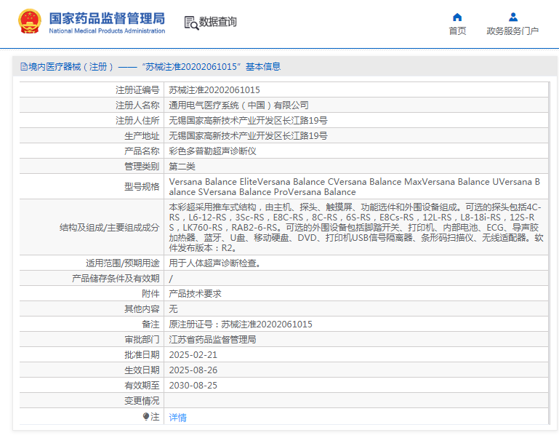Click the 首页 text link
The image size is (559, 438).
[457, 31]
